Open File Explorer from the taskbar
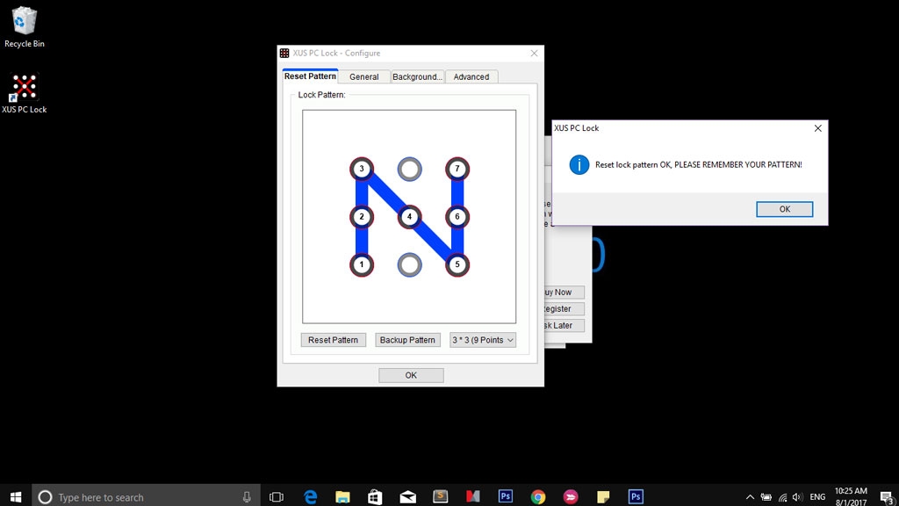 click(x=343, y=497)
